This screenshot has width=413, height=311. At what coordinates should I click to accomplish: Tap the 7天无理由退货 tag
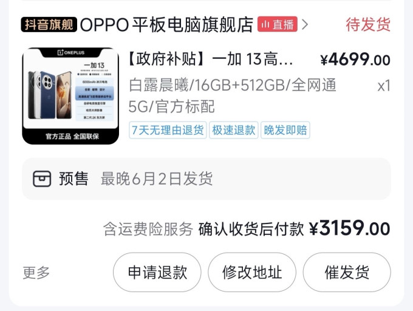168,130
